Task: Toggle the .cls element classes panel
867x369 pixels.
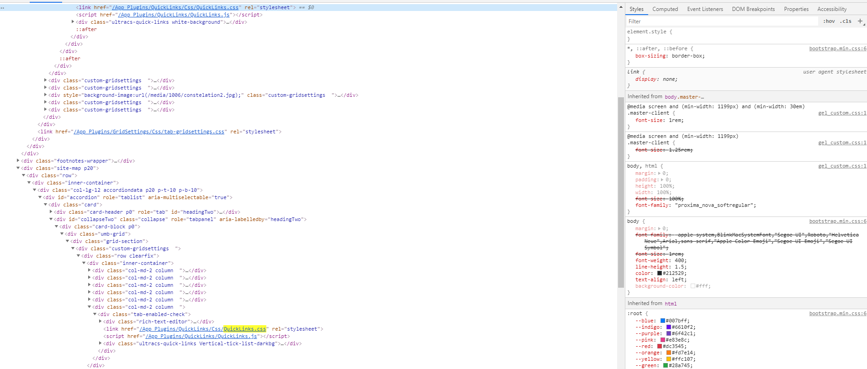Action: click(x=846, y=21)
